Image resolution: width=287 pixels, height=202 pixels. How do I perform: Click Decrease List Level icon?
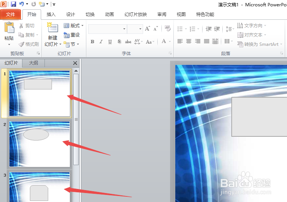click(x=209, y=29)
